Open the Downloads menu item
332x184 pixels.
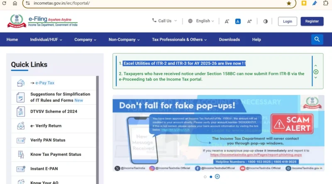tap(229, 40)
